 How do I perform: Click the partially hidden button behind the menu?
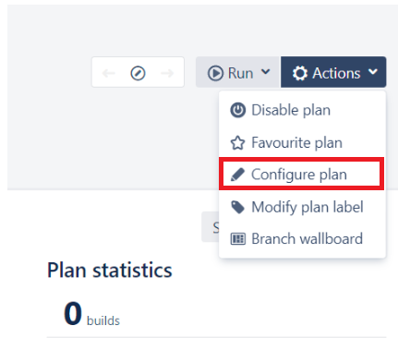pyautogui.click(x=211, y=227)
